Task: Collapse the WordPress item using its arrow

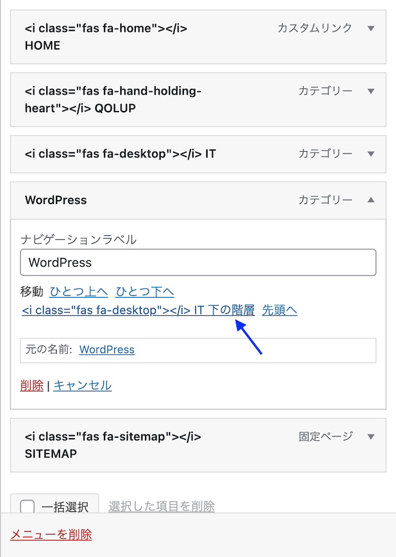Action: click(371, 200)
